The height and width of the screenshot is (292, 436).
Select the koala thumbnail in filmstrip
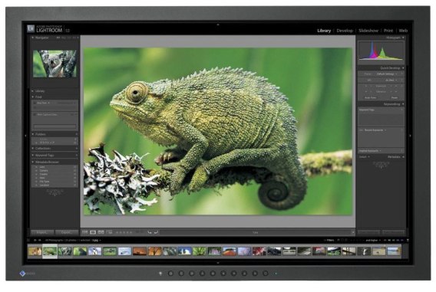pyautogui.click(x=65, y=251)
